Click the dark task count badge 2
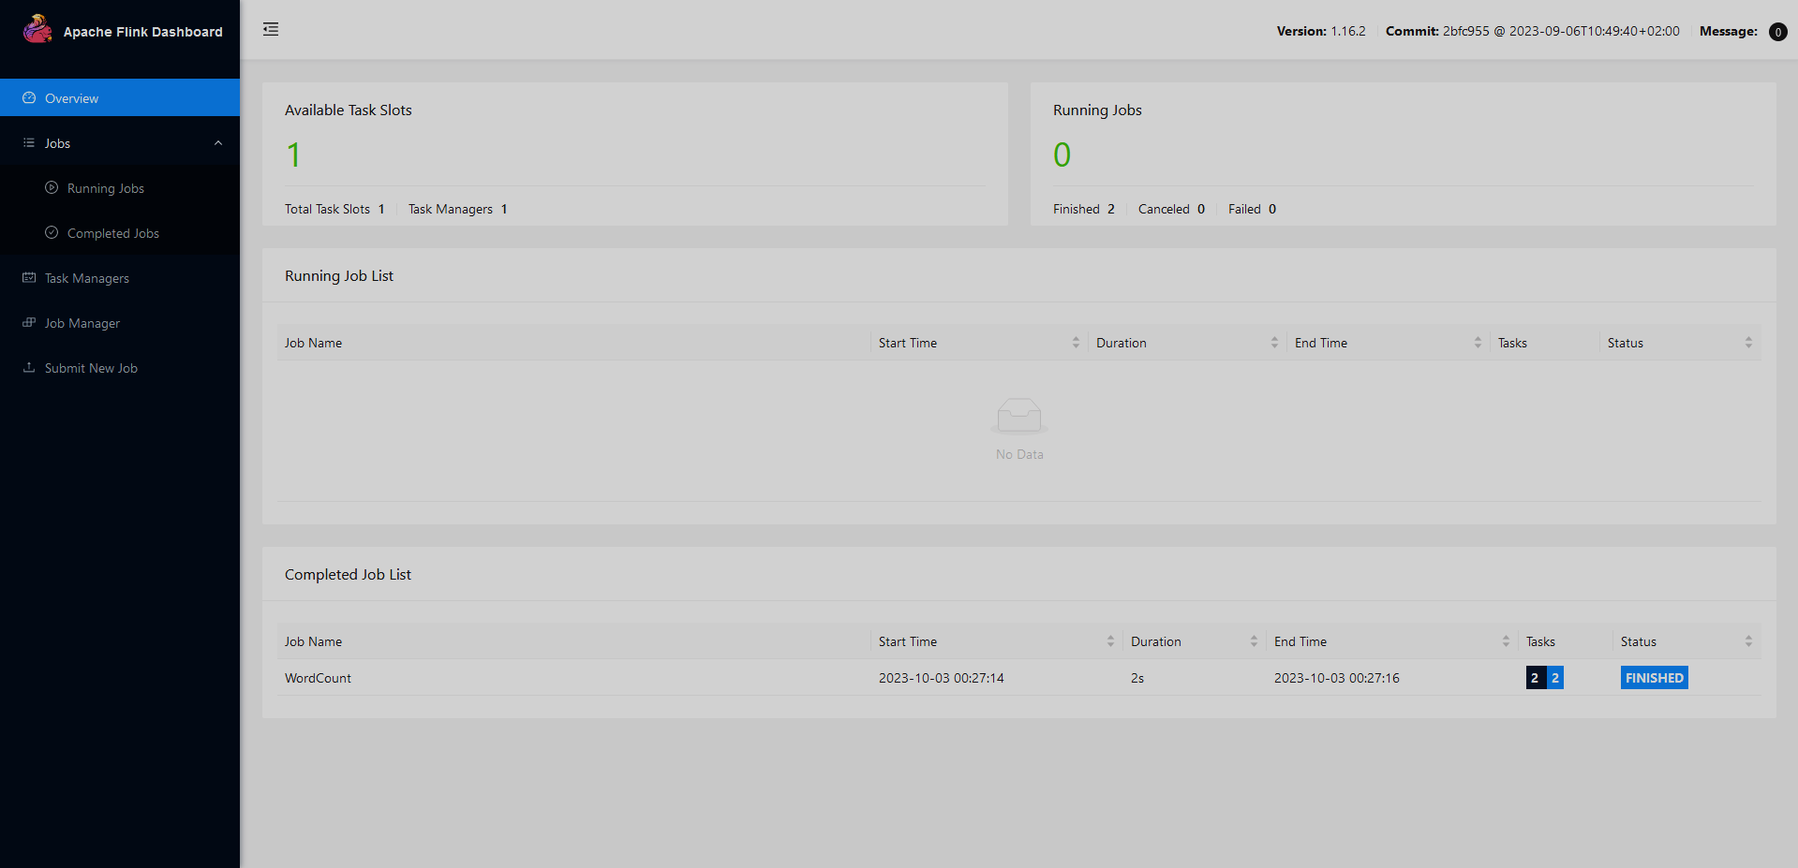This screenshot has width=1798, height=868. click(1535, 678)
